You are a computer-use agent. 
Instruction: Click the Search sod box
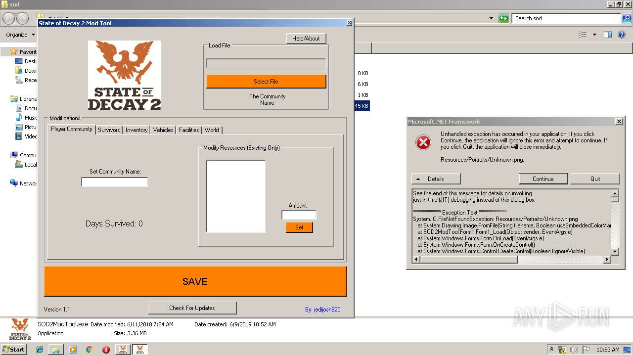(566, 18)
